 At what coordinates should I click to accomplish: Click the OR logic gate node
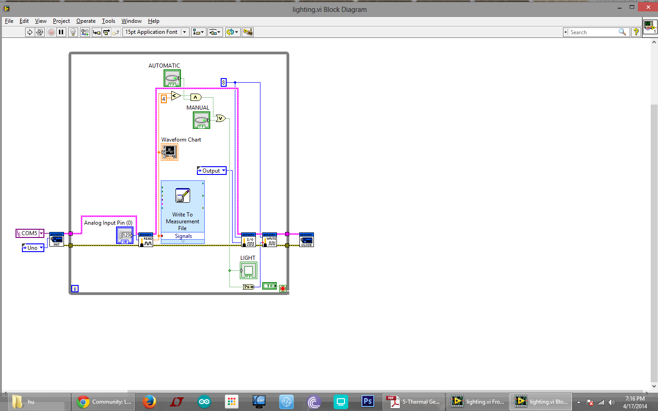[x=221, y=118]
